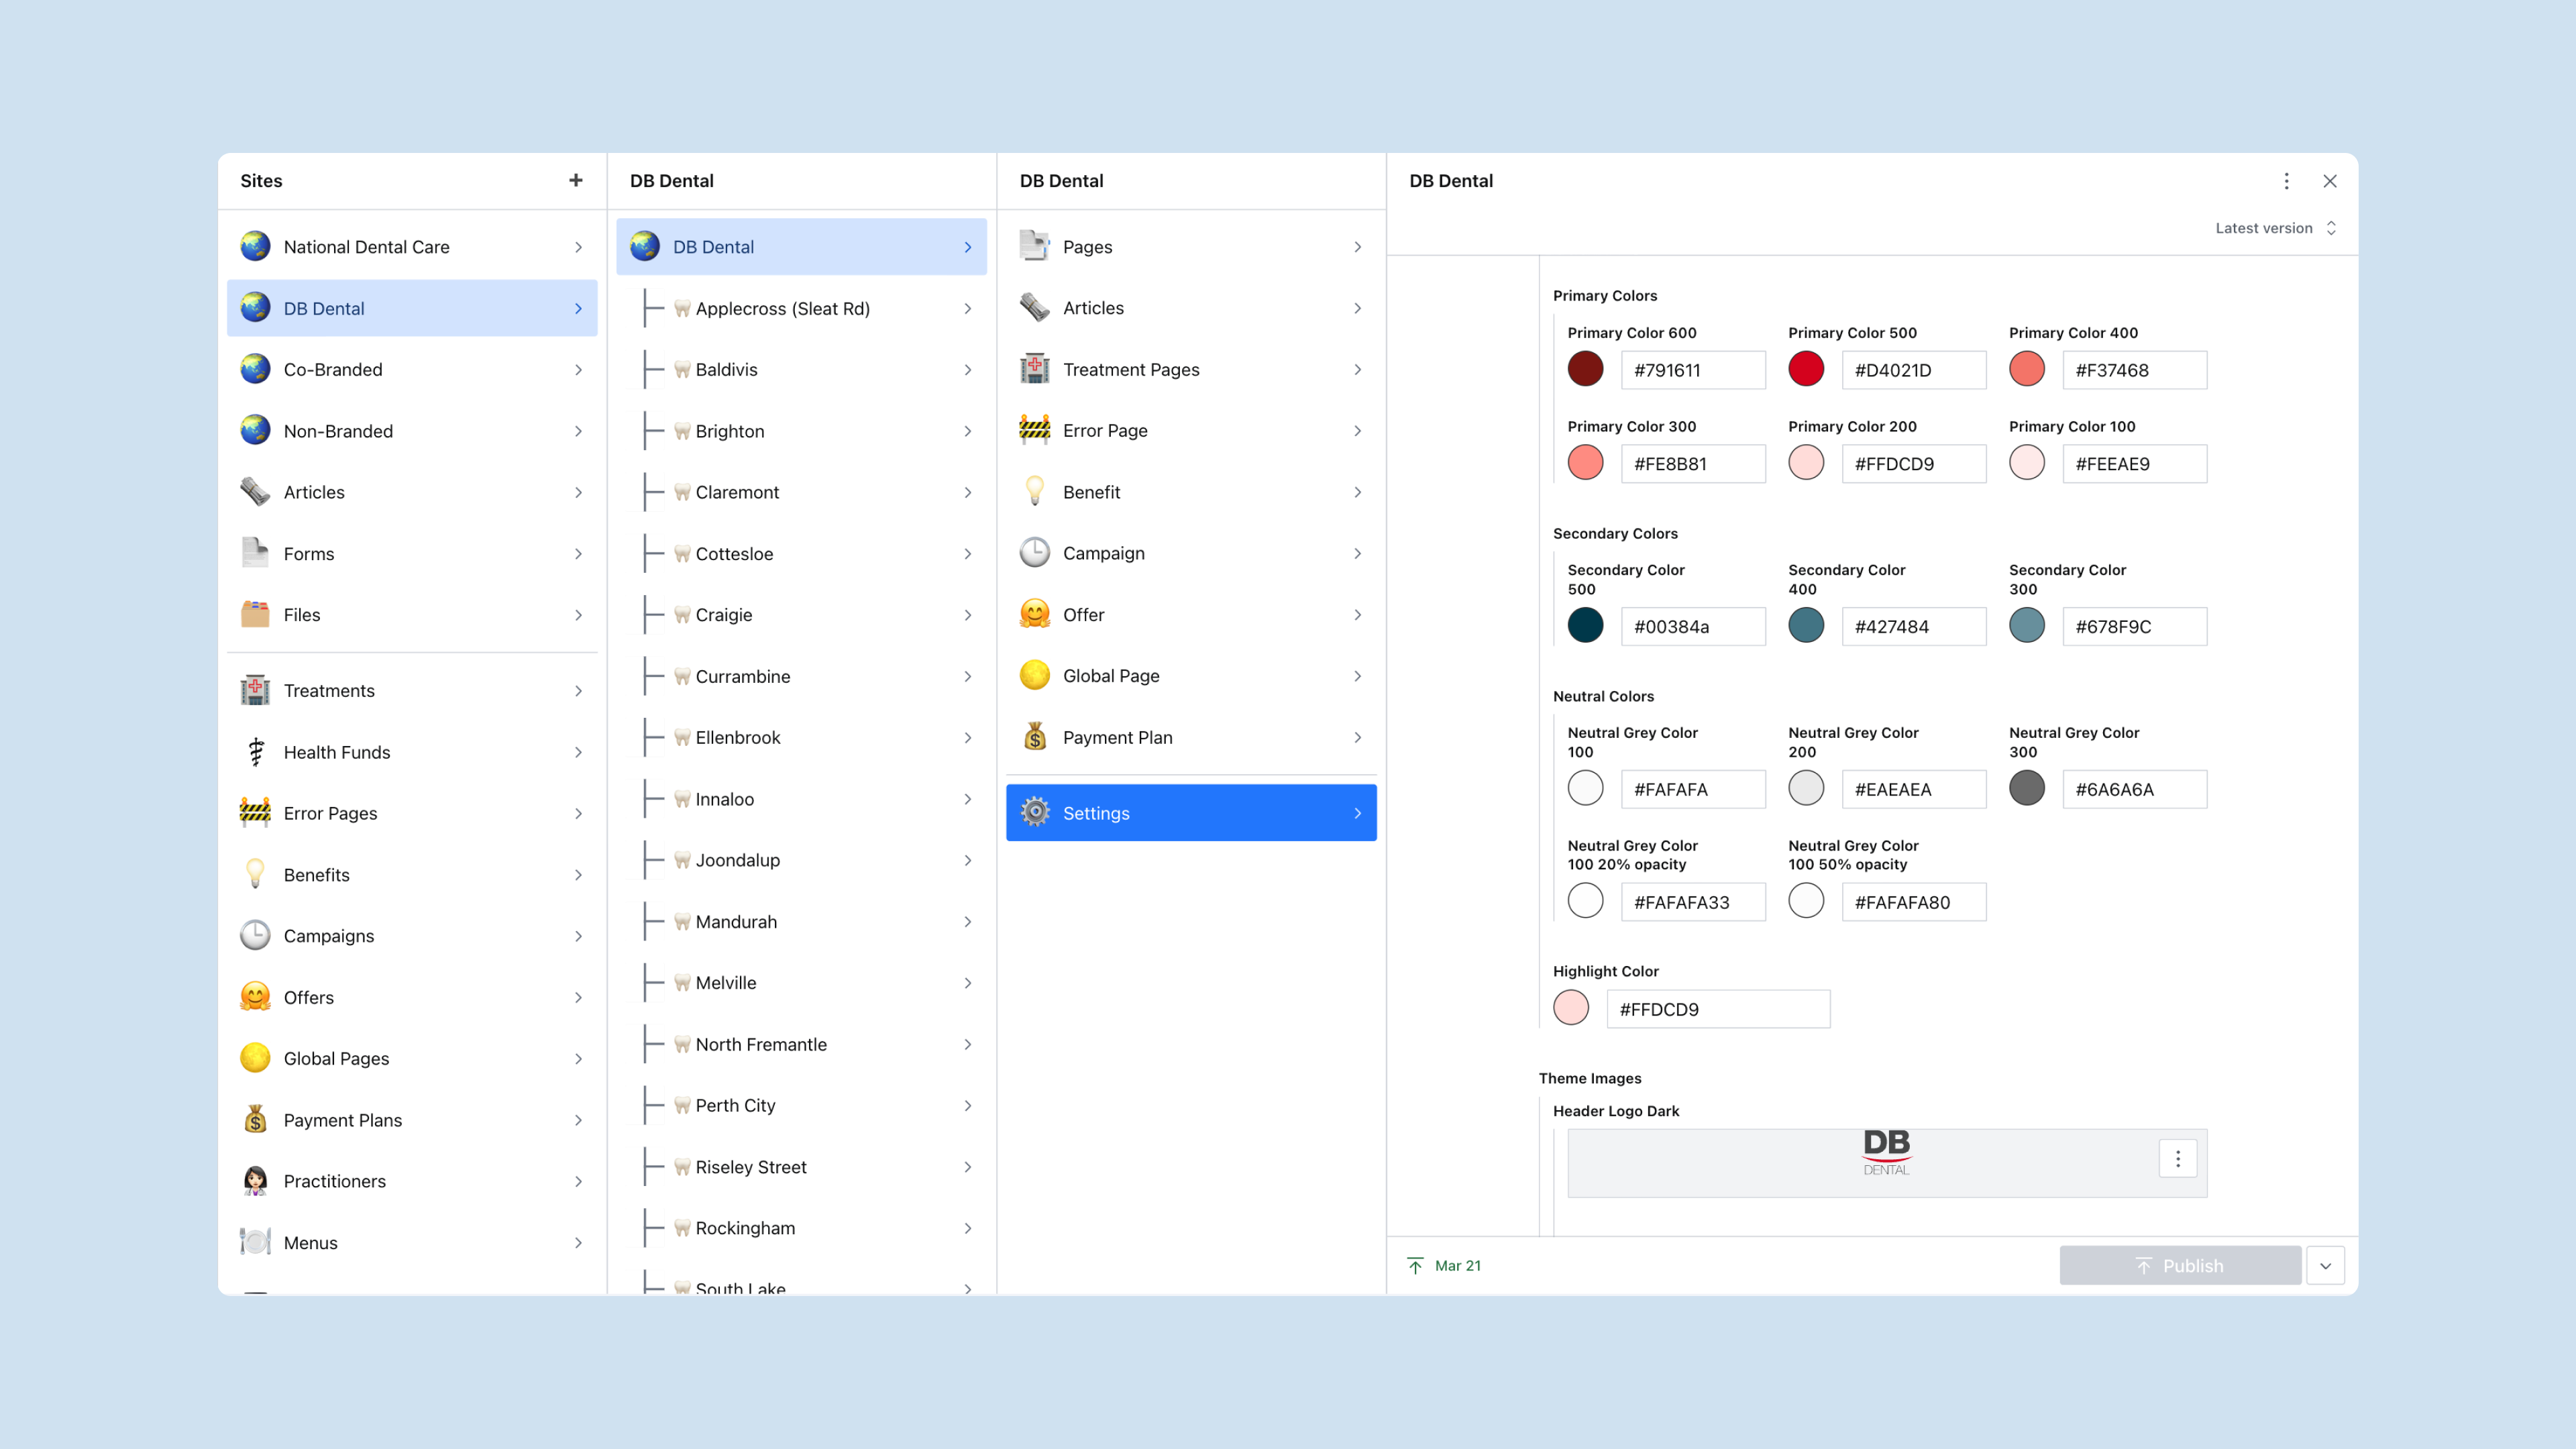Expand the Campaign item chevron in third column
Viewport: 2576px width, 1449px height.
click(1358, 553)
